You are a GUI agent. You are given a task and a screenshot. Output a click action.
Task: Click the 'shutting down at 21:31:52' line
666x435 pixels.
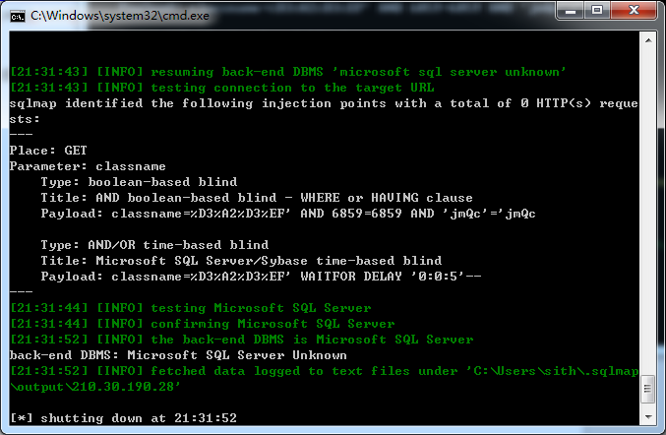[x=123, y=418]
